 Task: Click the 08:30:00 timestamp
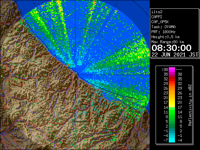click(172, 48)
